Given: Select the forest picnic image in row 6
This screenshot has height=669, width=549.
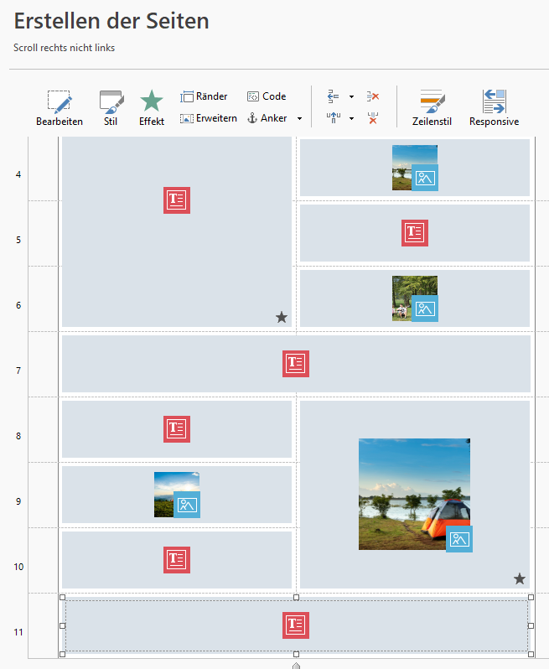Looking at the screenshot, I should (x=414, y=298).
